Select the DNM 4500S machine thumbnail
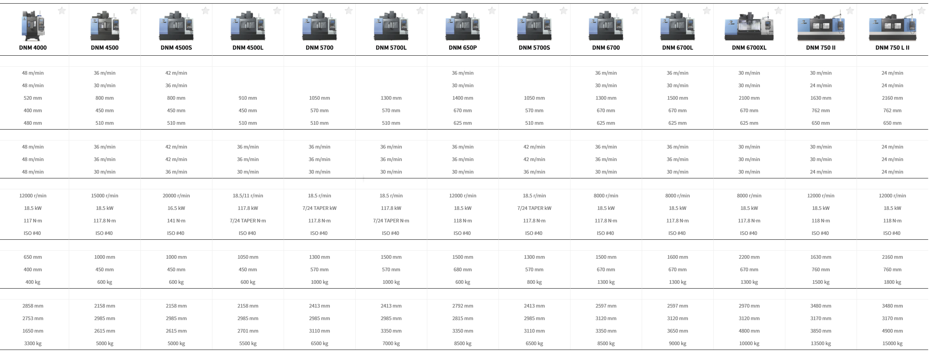 pos(176,26)
